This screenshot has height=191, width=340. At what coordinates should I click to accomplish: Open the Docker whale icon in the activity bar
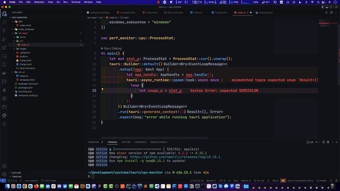(x=4, y=73)
